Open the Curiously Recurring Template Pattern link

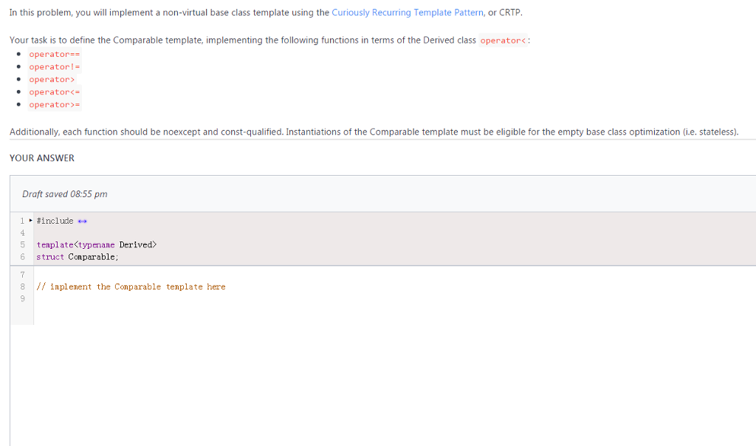(408, 12)
